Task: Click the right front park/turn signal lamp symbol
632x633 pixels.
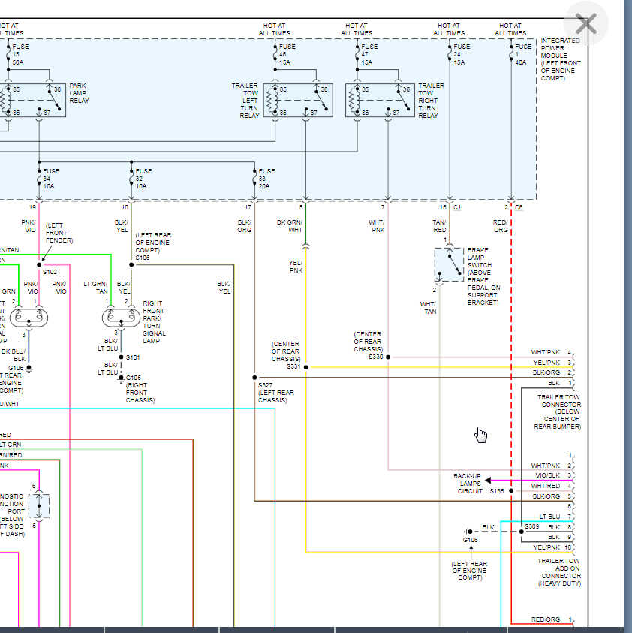Action: tap(122, 318)
